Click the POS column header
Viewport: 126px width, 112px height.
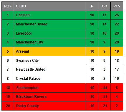click(8, 6)
